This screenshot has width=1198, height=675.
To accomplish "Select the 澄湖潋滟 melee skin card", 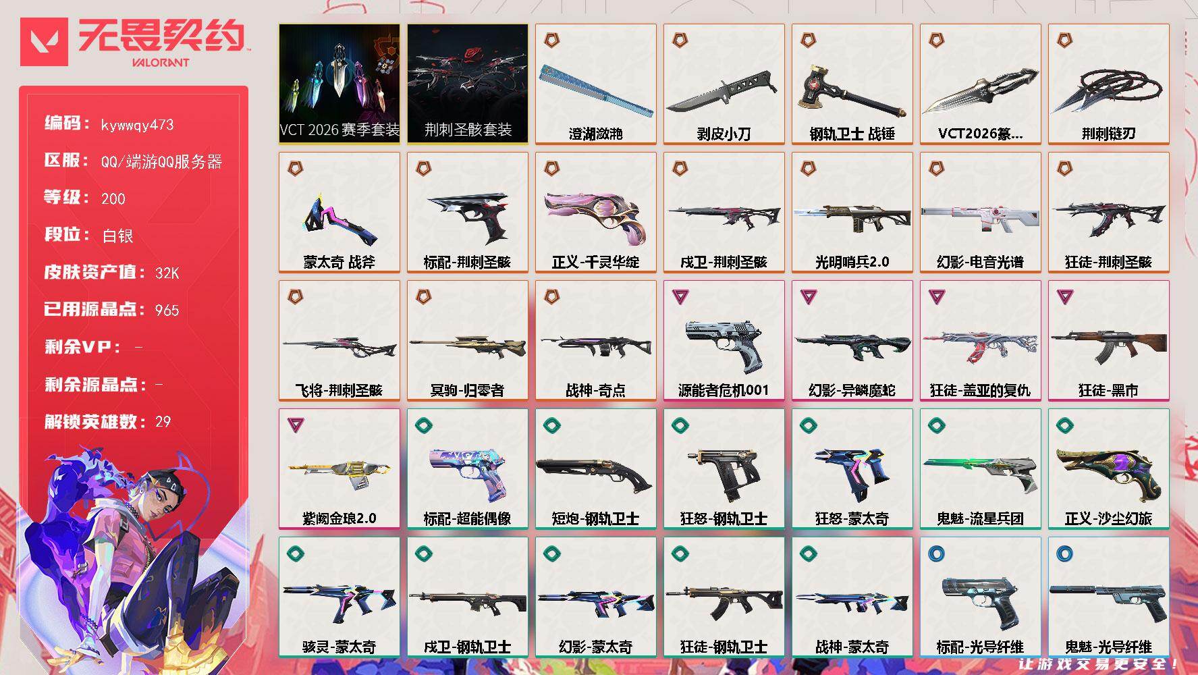I will pos(596,84).
